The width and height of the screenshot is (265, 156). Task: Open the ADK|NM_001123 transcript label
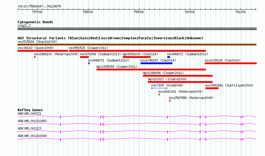[29, 128]
